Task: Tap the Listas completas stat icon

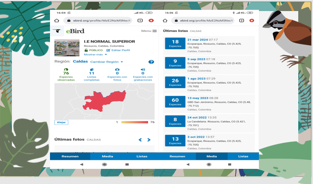Action: point(91,70)
